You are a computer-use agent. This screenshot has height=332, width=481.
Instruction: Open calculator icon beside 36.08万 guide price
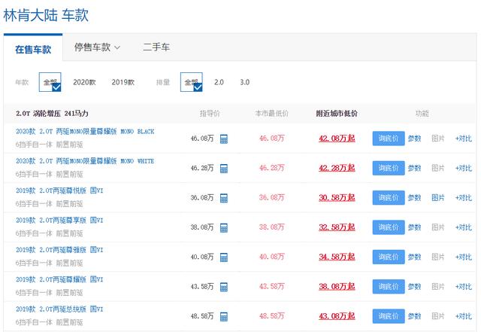pyautogui.click(x=224, y=198)
